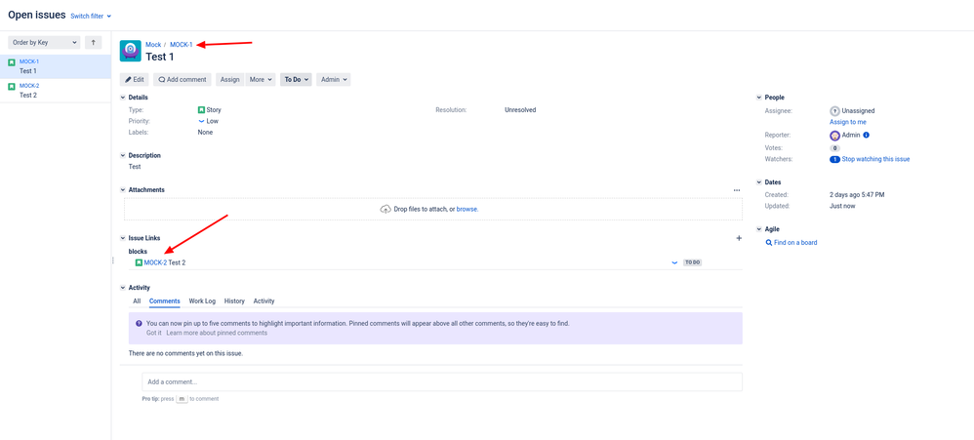
Task: Select the Comments tab
Action: click(x=165, y=301)
